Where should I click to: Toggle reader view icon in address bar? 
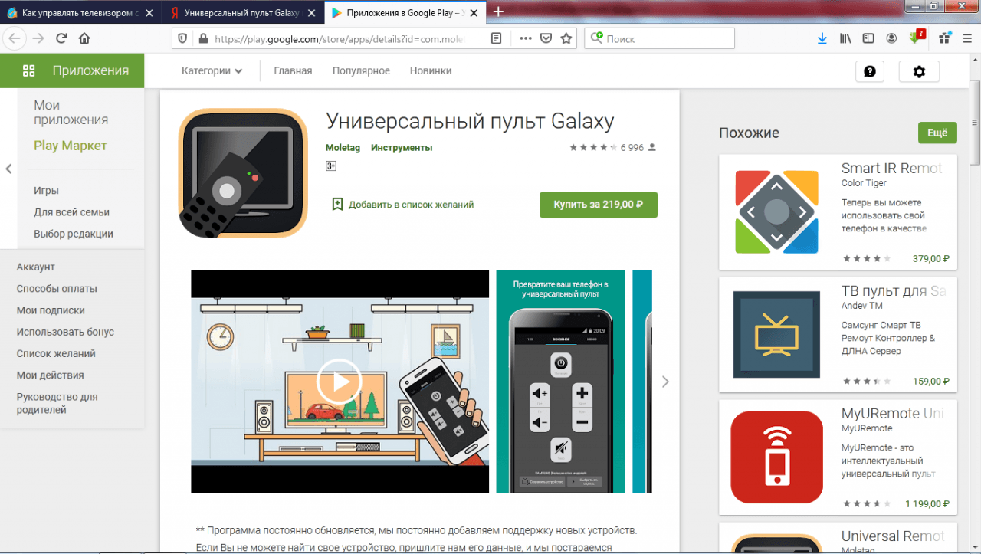tap(497, 38)
